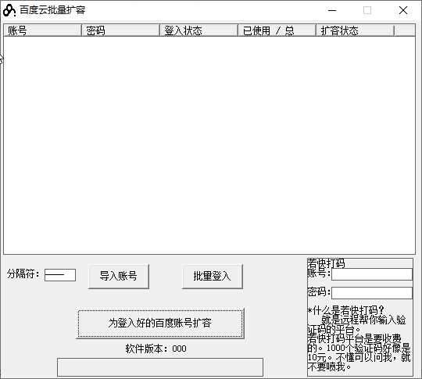Viewport: 422px width, 379px height.
Task: Click the app icon in the title bar
Action: [9, 10]
